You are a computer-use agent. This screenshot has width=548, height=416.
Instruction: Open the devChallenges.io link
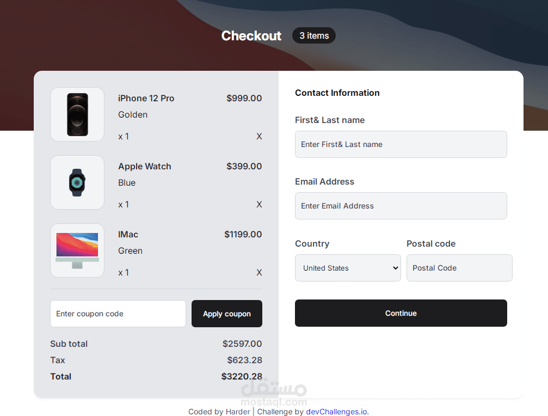(336, 412)
